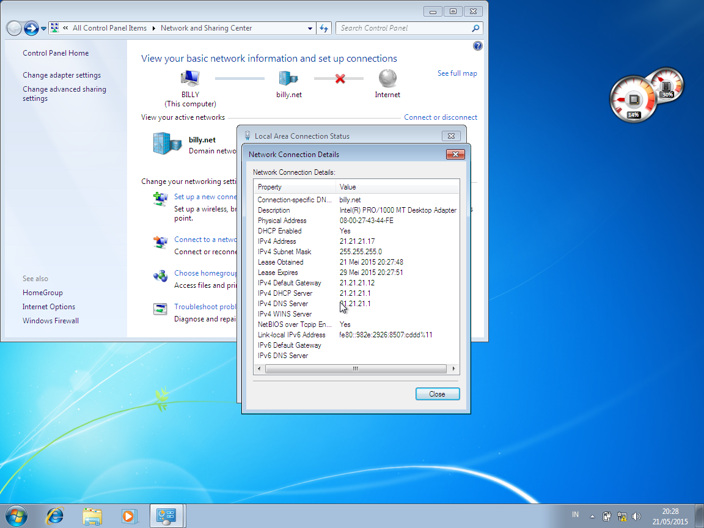Open Control Panel Home
704x528 pixels.
[56, 53]
